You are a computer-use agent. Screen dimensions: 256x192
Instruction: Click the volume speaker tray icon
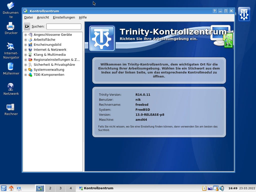tap(222, 188)
